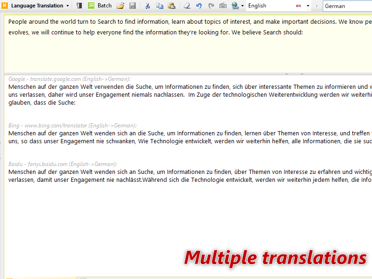Expand the arrow next to the globe icon
372x279 pixels.
242,6
